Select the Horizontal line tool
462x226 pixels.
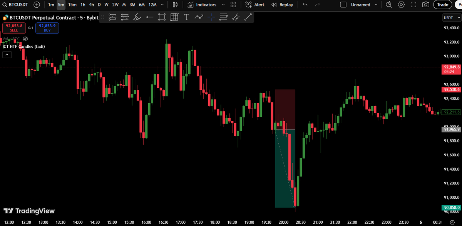(150, 17)
